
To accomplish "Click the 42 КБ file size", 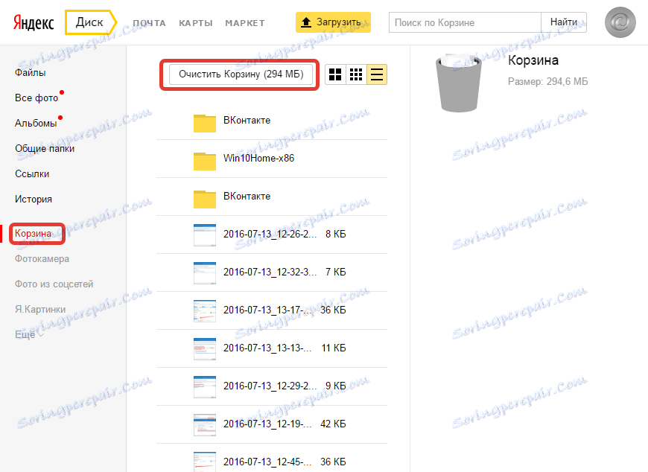I will click(x=333, y=424).
